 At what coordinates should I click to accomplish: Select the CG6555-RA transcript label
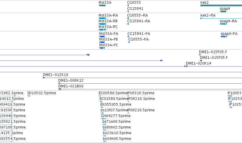(137, 15)
